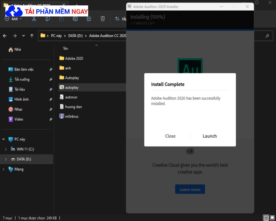Switch to large icons view in status bar
Screen dimensions: 276x221
(x=272, y=218)
